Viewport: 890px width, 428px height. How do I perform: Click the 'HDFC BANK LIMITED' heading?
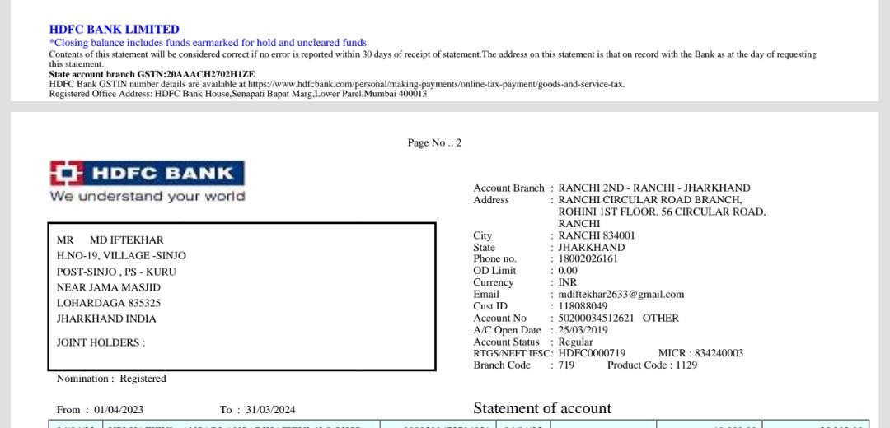[x=114, y=30]
